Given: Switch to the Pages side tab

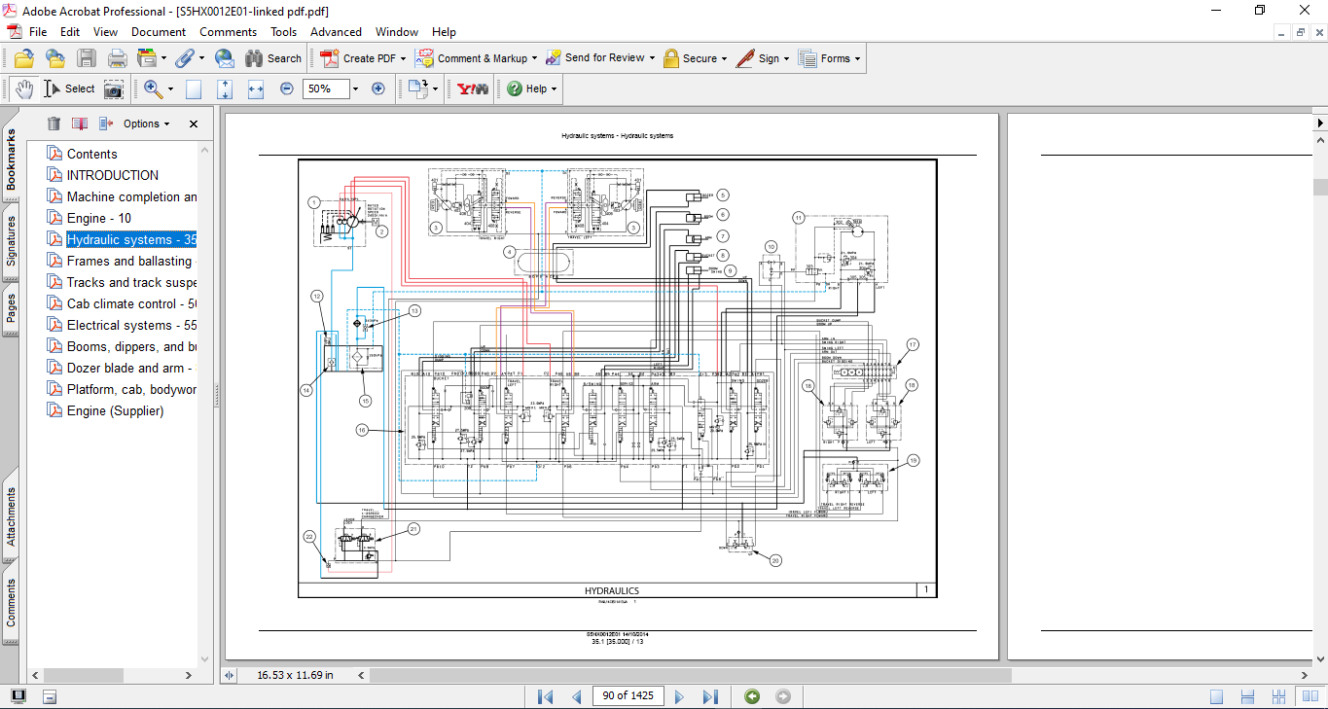Looking at the screenshot, I should coord(11,308).
